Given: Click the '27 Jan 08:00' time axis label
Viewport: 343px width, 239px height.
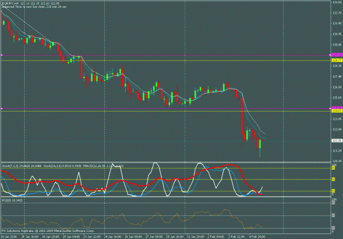Looking at the screenshot, I should coord(154,237).
